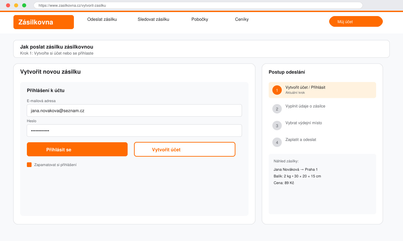Screen dimensions: 403x241
Task: Click the yellow minimize window button
Action: pyautogui.click(x=16, y=5)
